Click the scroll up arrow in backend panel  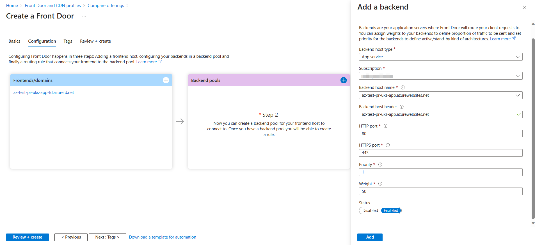[533, 24]
